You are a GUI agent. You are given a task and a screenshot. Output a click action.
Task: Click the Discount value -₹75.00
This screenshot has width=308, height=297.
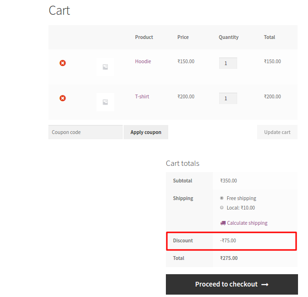click(228, 240)
